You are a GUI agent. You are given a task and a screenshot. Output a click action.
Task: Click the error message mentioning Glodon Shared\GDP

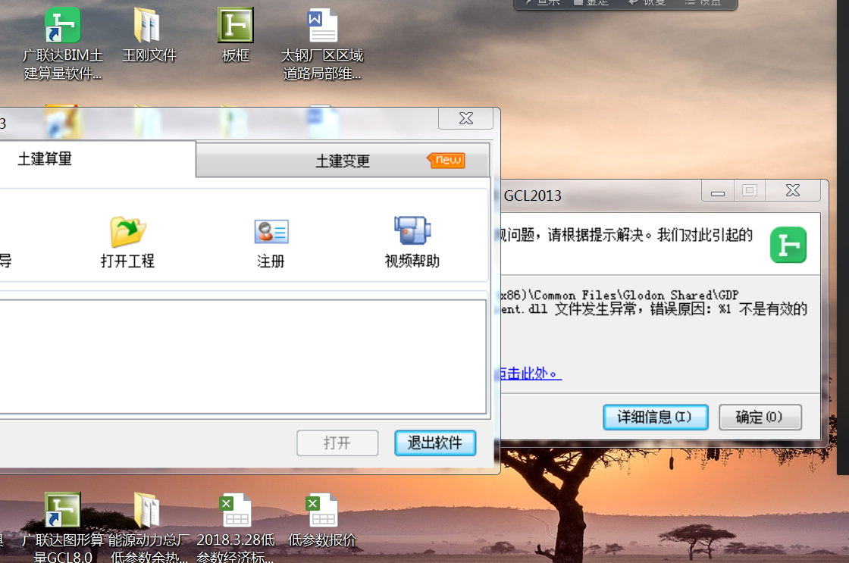[x=653, y=302]
